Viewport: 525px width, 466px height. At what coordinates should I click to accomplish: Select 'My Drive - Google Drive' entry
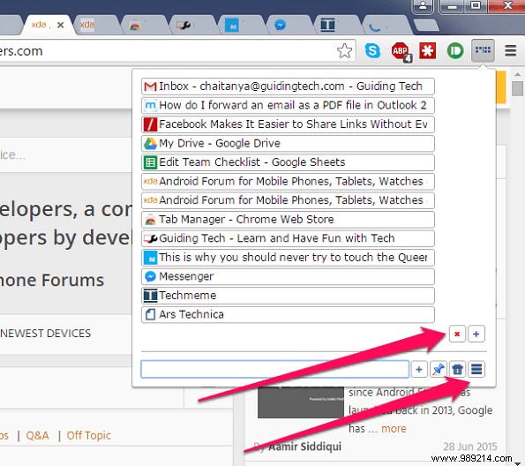pyautogui.click(x=288, y=143)
